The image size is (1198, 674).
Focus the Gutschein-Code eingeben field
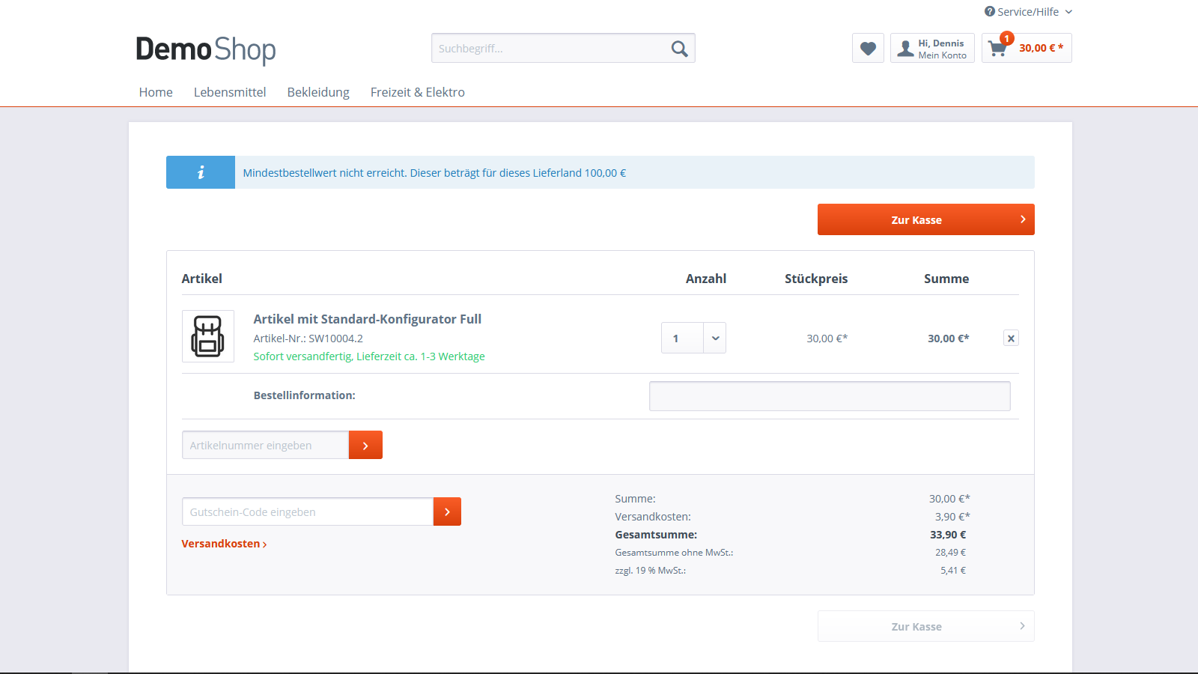point(308,511)
